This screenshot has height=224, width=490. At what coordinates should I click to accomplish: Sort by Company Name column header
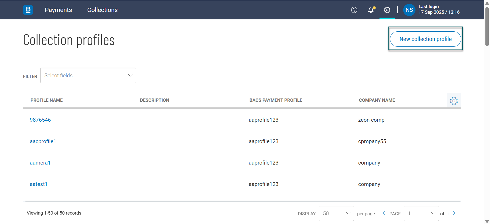click(377, 100)
